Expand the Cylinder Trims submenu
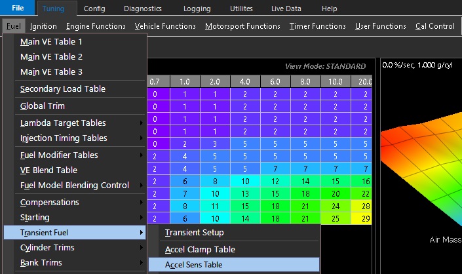Viewport: 462px width, 274px height. (47, 247)
